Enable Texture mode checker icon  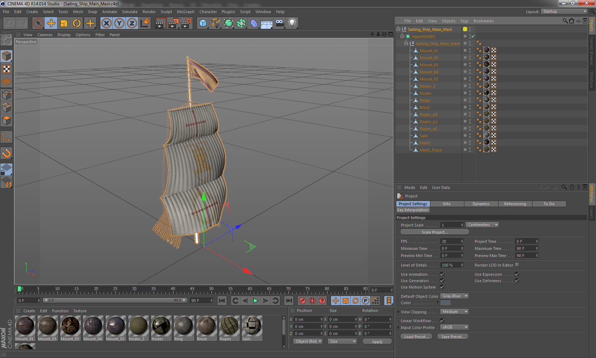point(6,69)
